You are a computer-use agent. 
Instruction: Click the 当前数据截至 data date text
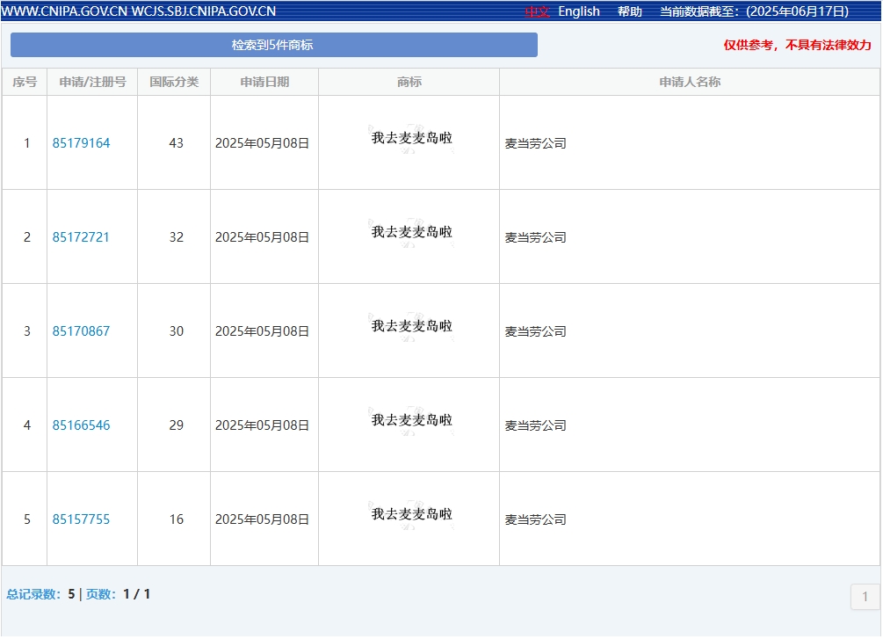point(755,11)
